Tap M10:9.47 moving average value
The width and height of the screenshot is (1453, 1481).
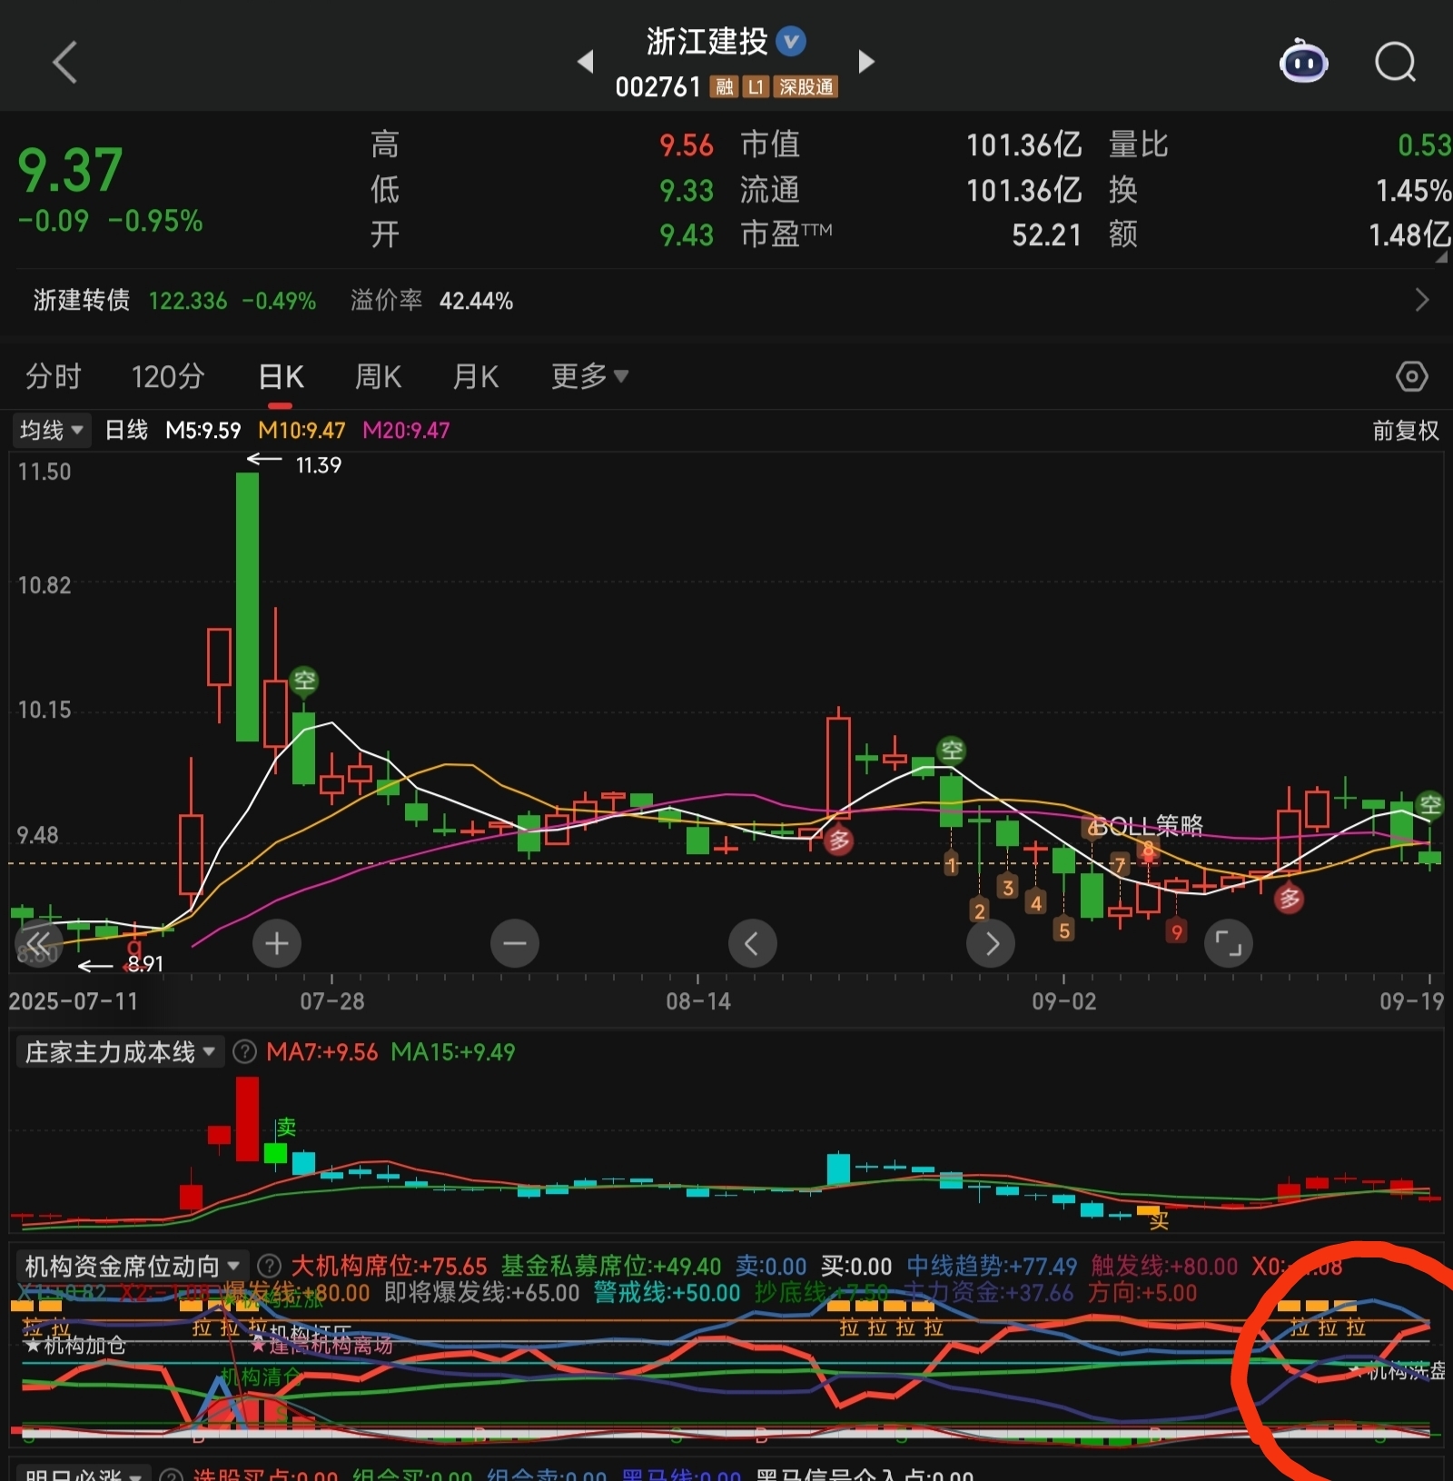301,430
